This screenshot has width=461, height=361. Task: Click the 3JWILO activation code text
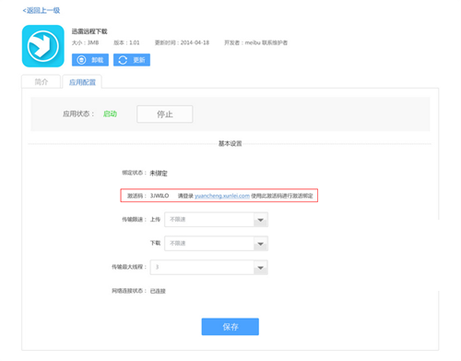pos(160,196)
